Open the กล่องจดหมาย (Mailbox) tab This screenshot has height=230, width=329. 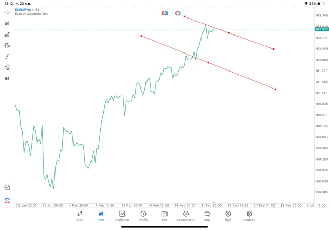point(186,216)
